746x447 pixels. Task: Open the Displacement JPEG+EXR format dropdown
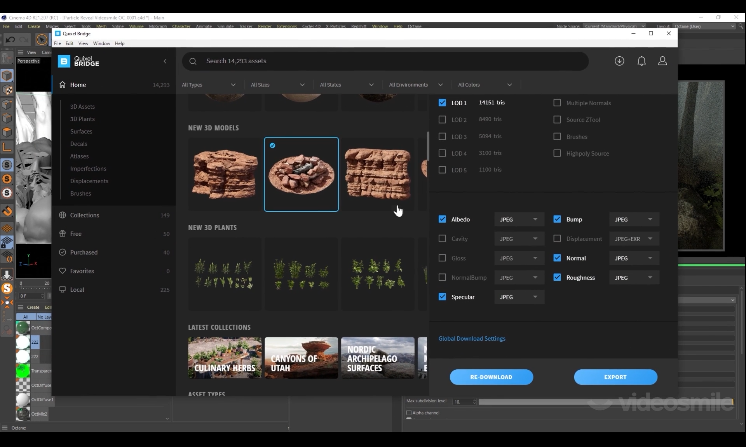coord(634,239)
